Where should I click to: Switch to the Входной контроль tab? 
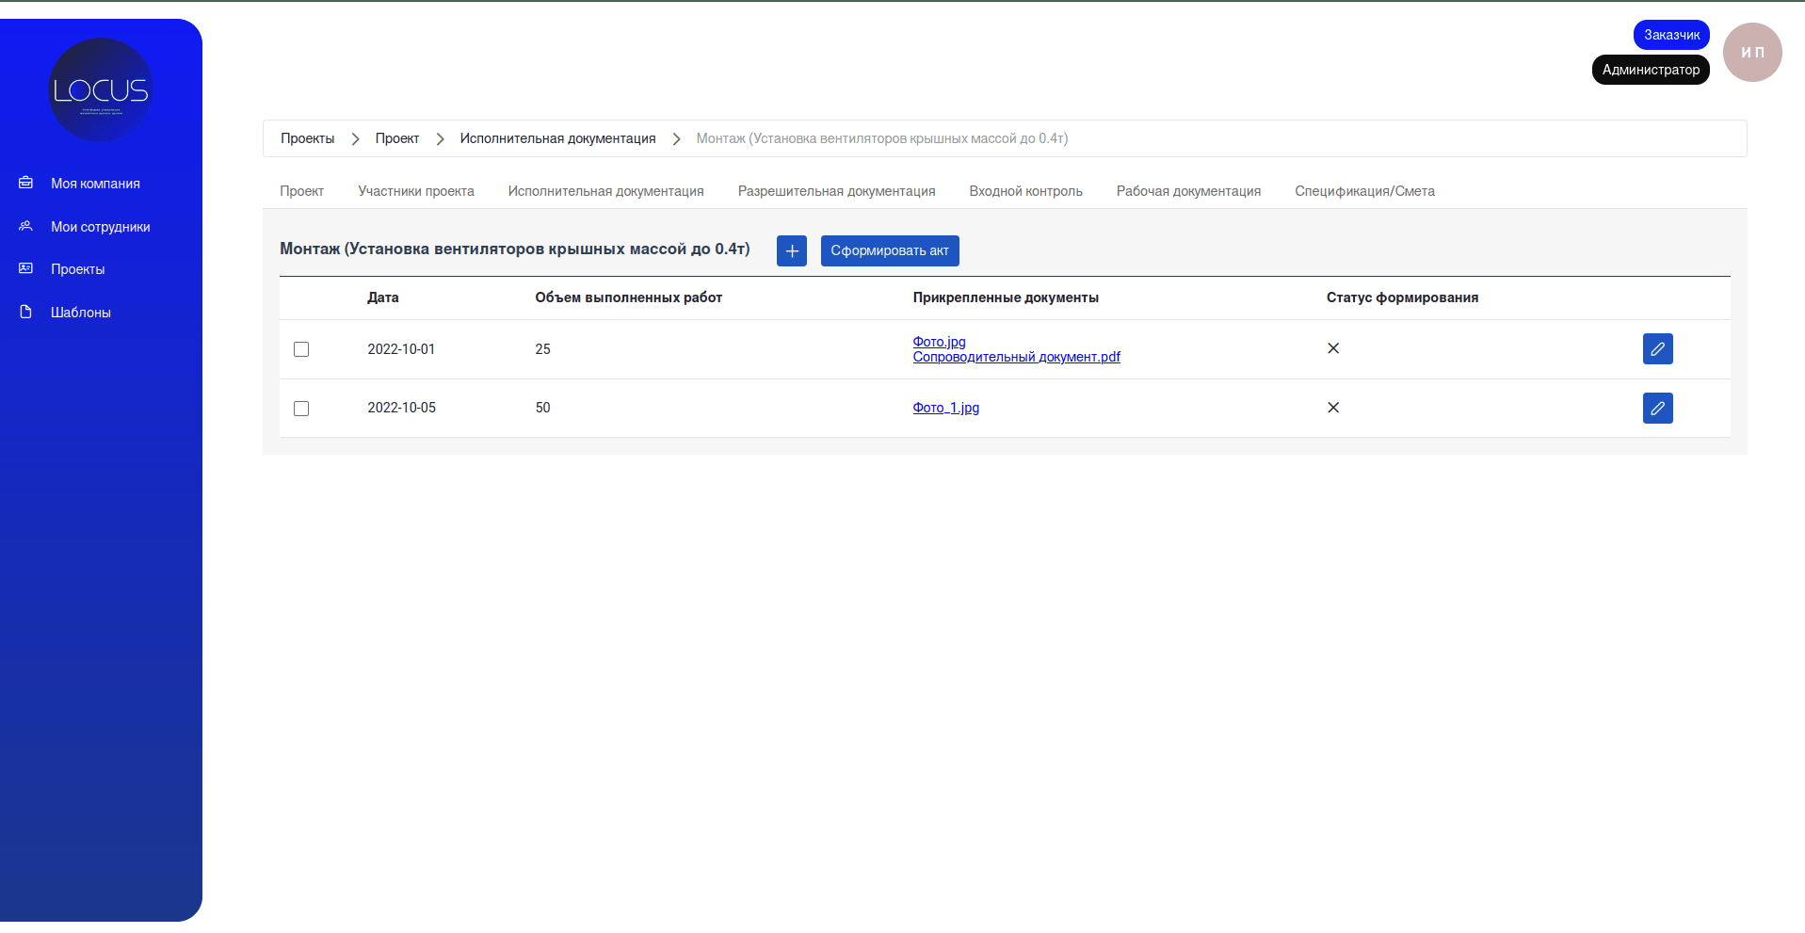1025,191
